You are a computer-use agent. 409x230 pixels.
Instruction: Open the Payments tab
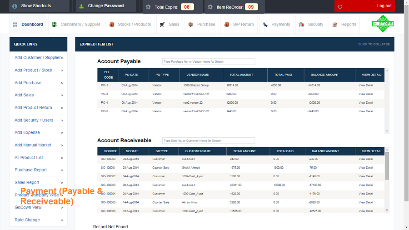pos(276,24)
